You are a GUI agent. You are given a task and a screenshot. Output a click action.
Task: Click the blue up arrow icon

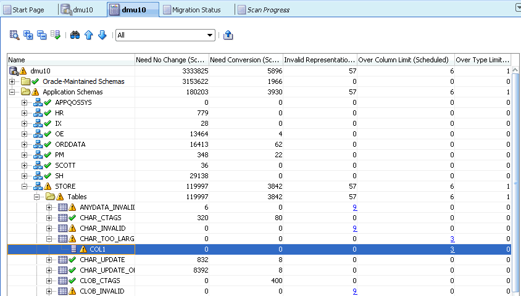pyautogui.click(x=88, y=35)
